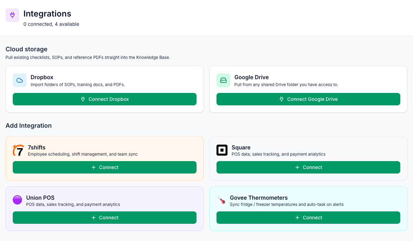Connect the Google Drive integration
This screenshot has height=241, width=413.
tap(308, 99)
